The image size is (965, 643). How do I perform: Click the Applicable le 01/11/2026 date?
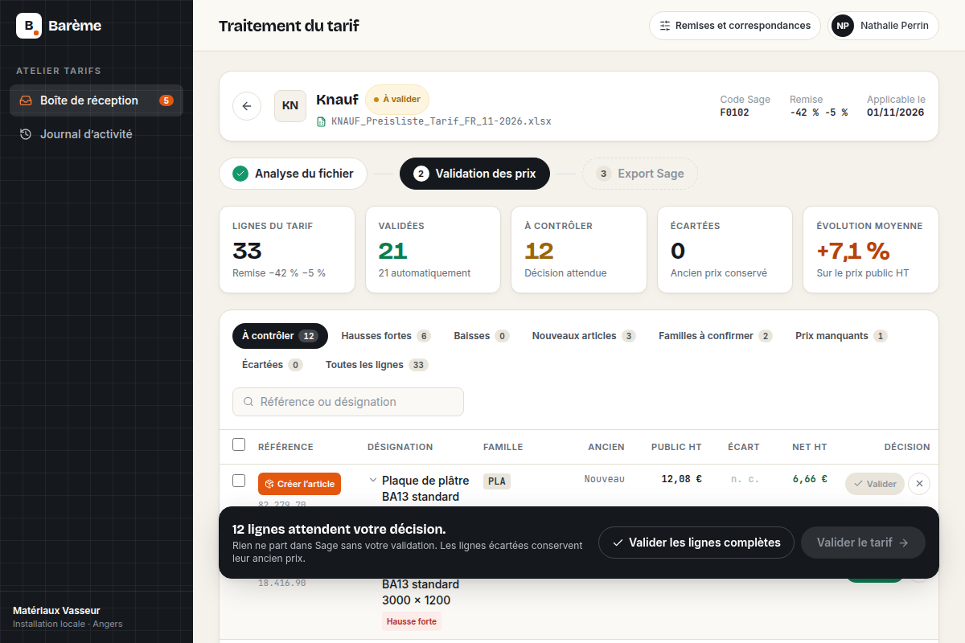[895, 113]
